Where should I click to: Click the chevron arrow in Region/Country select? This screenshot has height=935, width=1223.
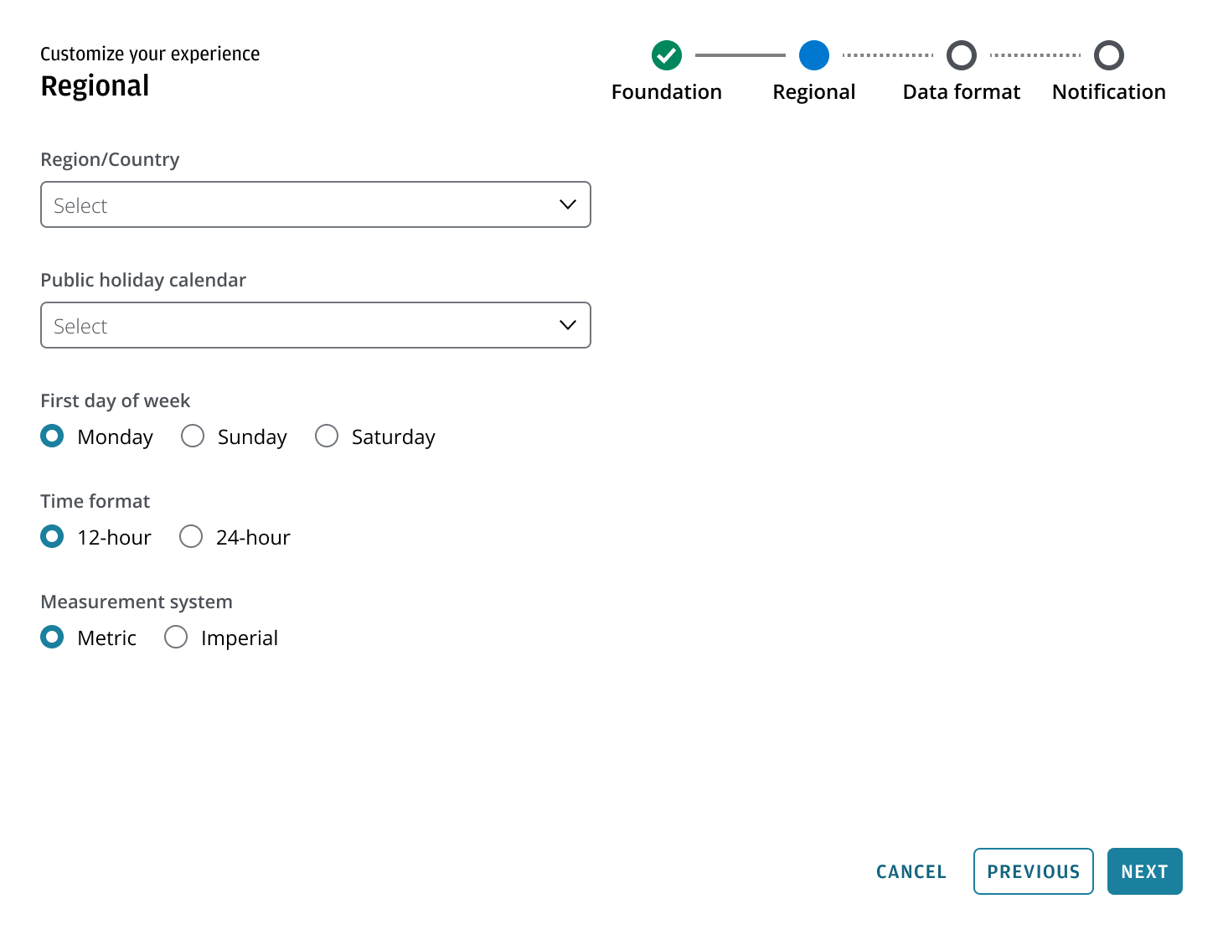point(568,204)
